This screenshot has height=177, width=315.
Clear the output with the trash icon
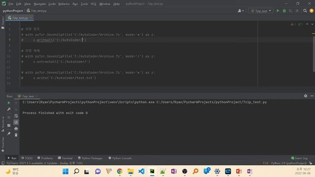tap(16, 135)
